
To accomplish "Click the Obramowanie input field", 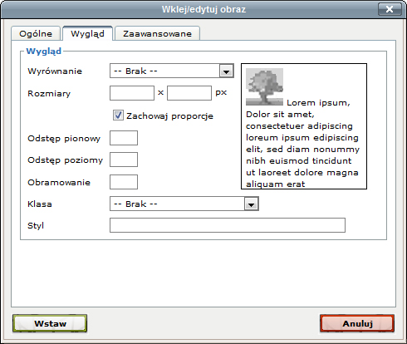I will pos(124,182).
